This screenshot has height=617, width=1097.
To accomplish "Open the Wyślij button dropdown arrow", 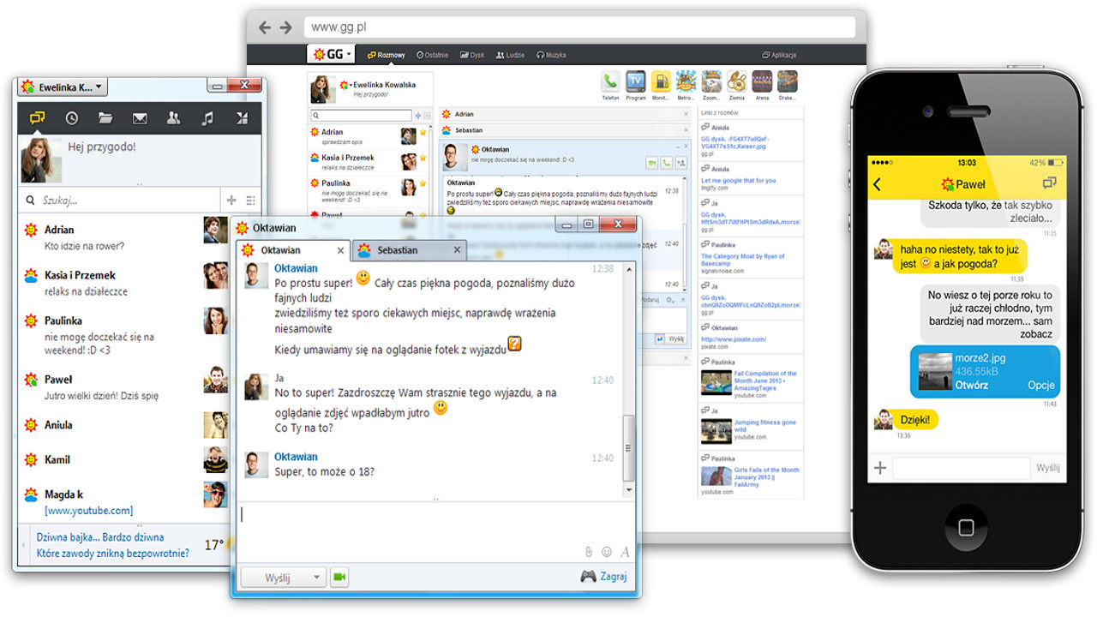I will coord(316,577).
